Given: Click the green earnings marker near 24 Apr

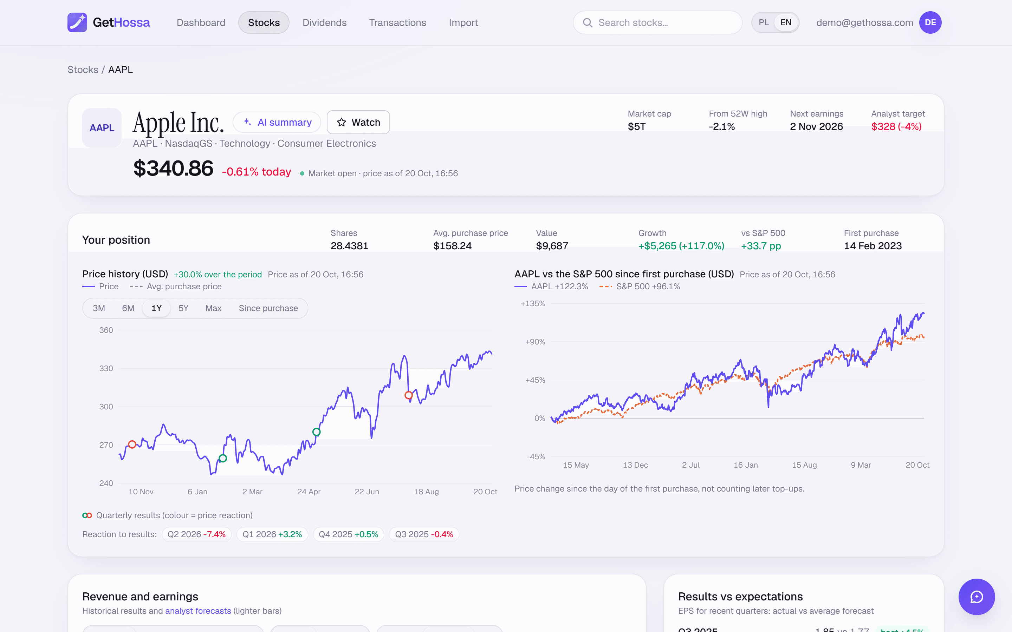Looking at the screenshot, I should click(x=317, y=432).
